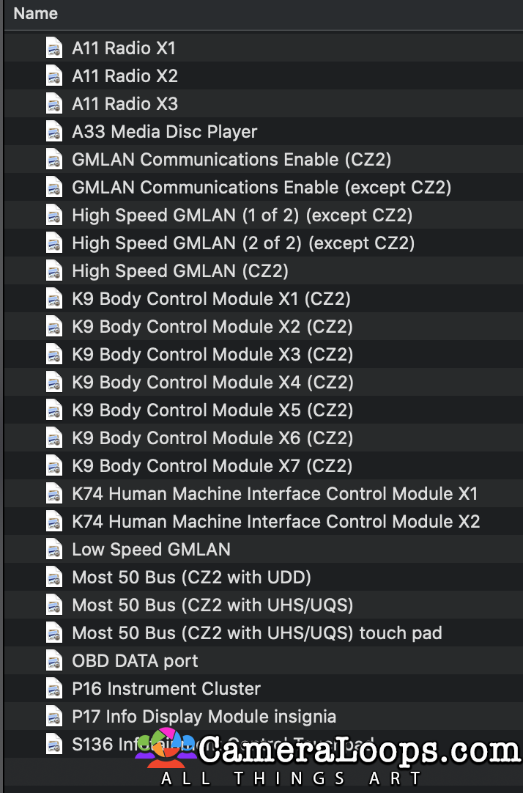This screenshot has width=523, height=793.
Task: Click the file icon beside K74 Human Machine Interface Control Module X2
Action: pyautogui.click(x=54, y=521)
